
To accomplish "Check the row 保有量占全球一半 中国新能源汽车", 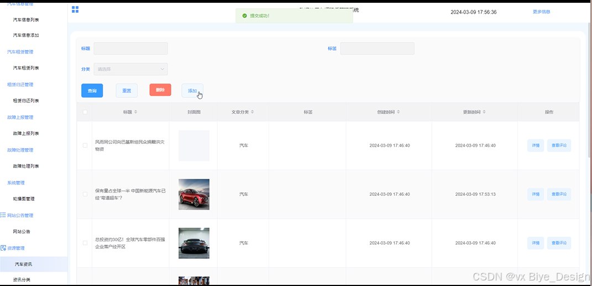I will tap(85, 194).
